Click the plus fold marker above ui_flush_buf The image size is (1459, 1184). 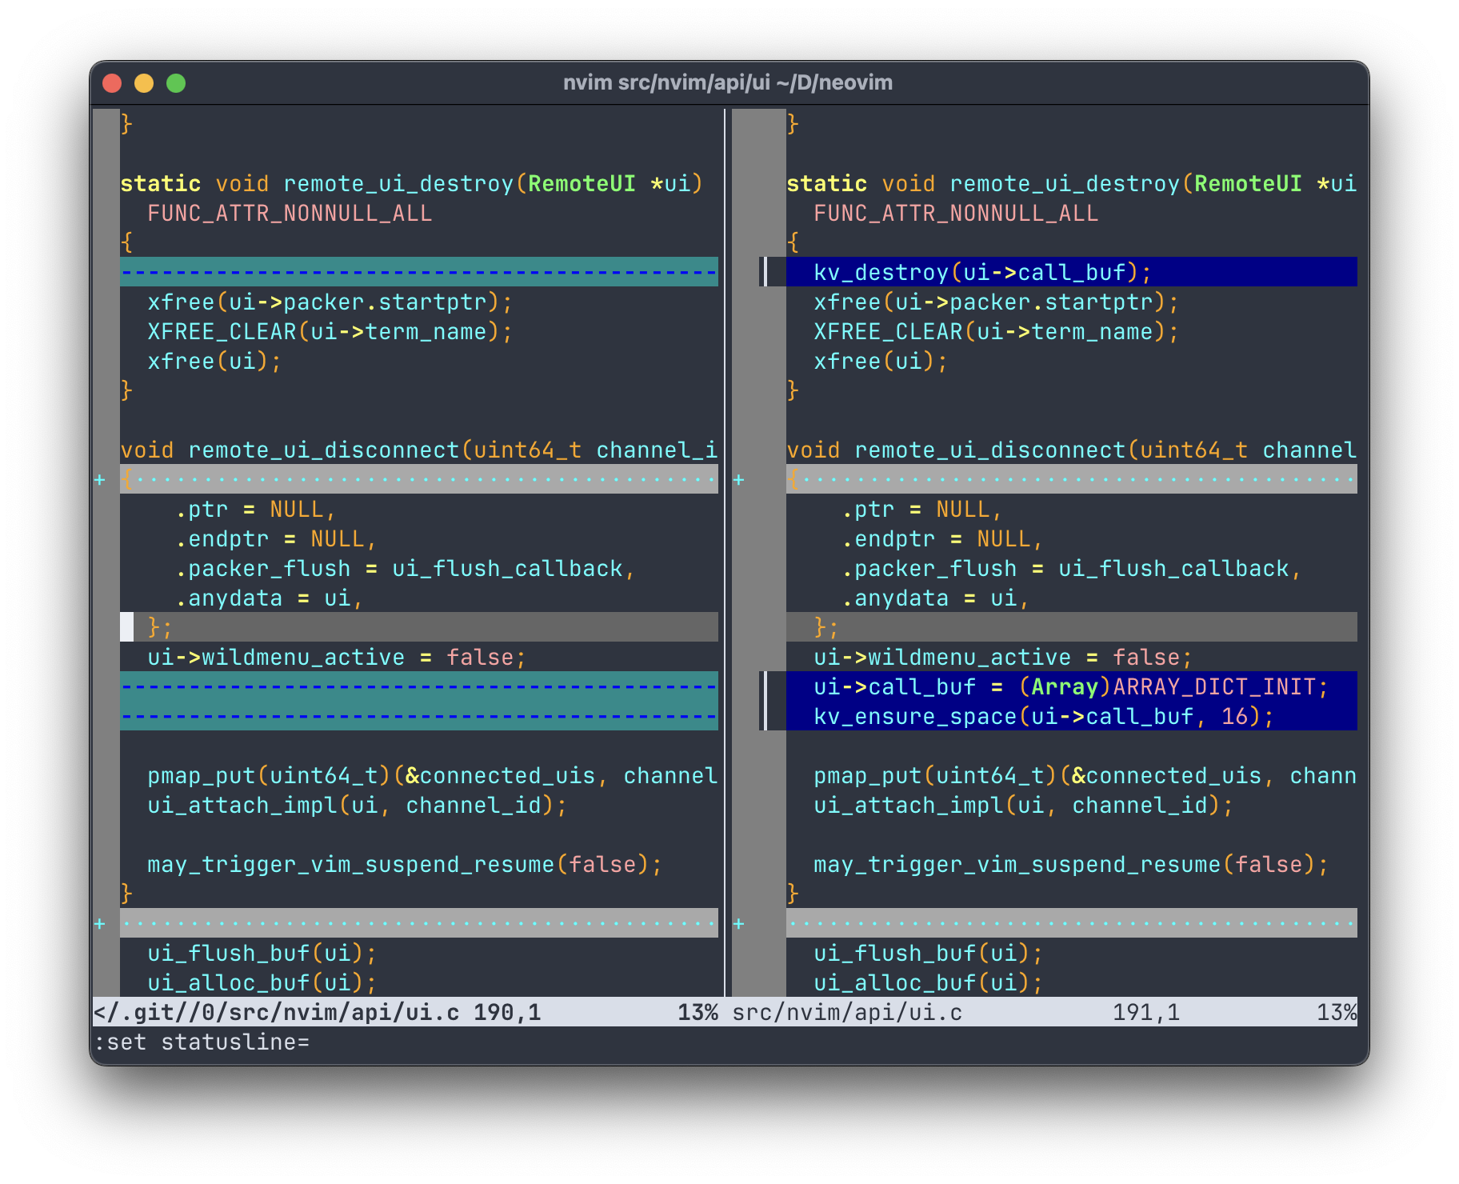click(100, 922)
